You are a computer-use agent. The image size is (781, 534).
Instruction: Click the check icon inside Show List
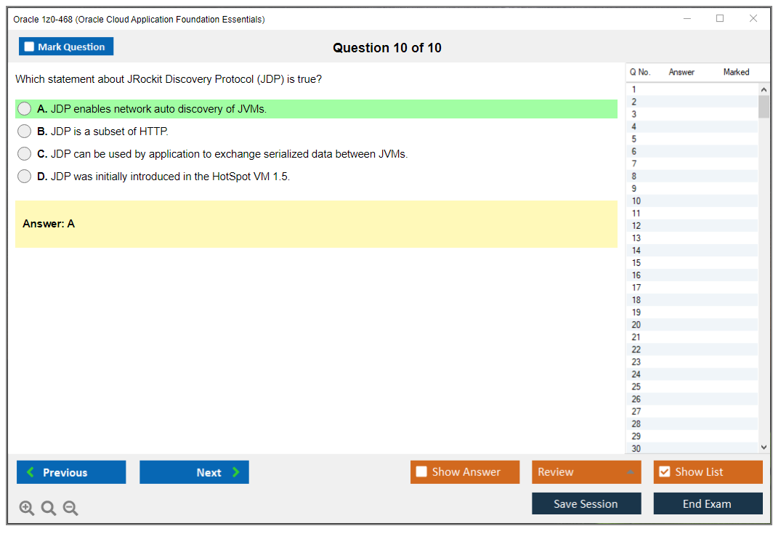click(665, 472)
